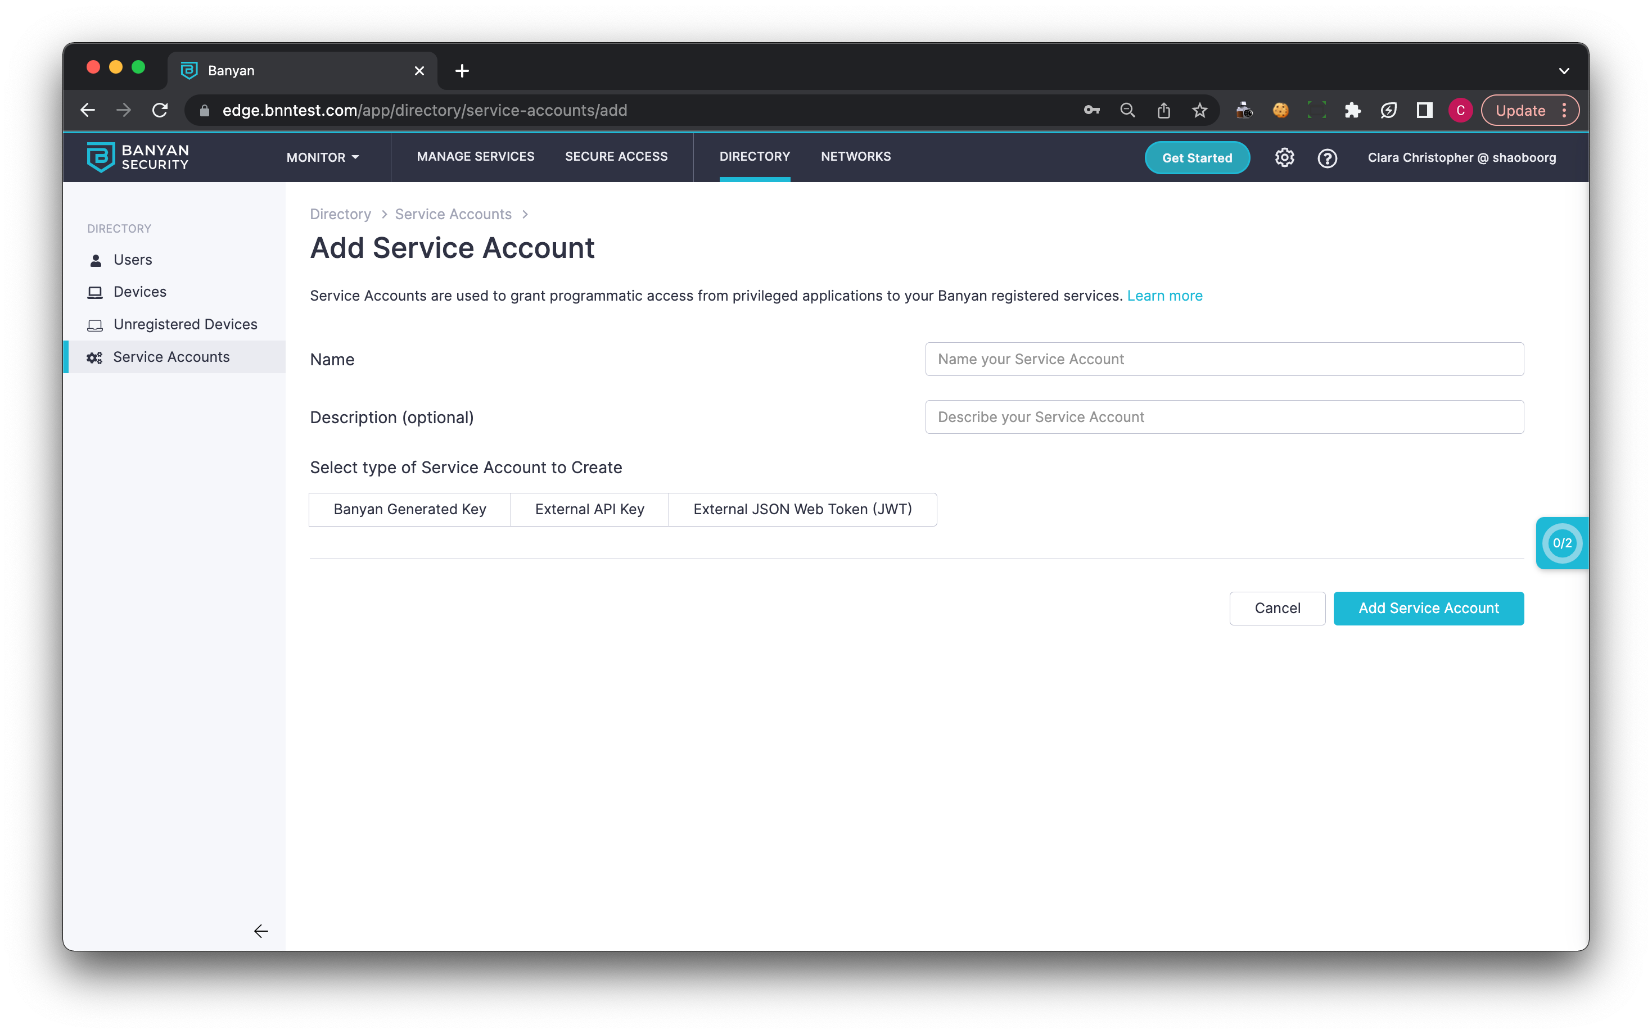Image resolution: width=1652 pixels, height=1034 pixels.
Task: Open the browser extensions puzzle icon
Action: pyautogui.click(x=1352, y=110)
